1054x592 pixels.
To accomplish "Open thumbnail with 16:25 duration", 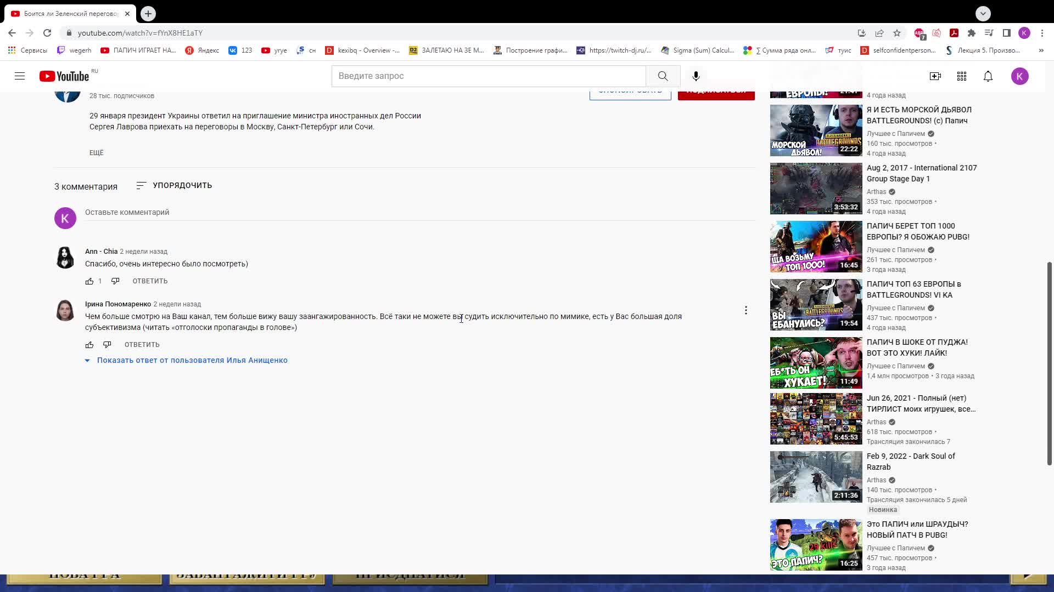I will coord(816,545).
